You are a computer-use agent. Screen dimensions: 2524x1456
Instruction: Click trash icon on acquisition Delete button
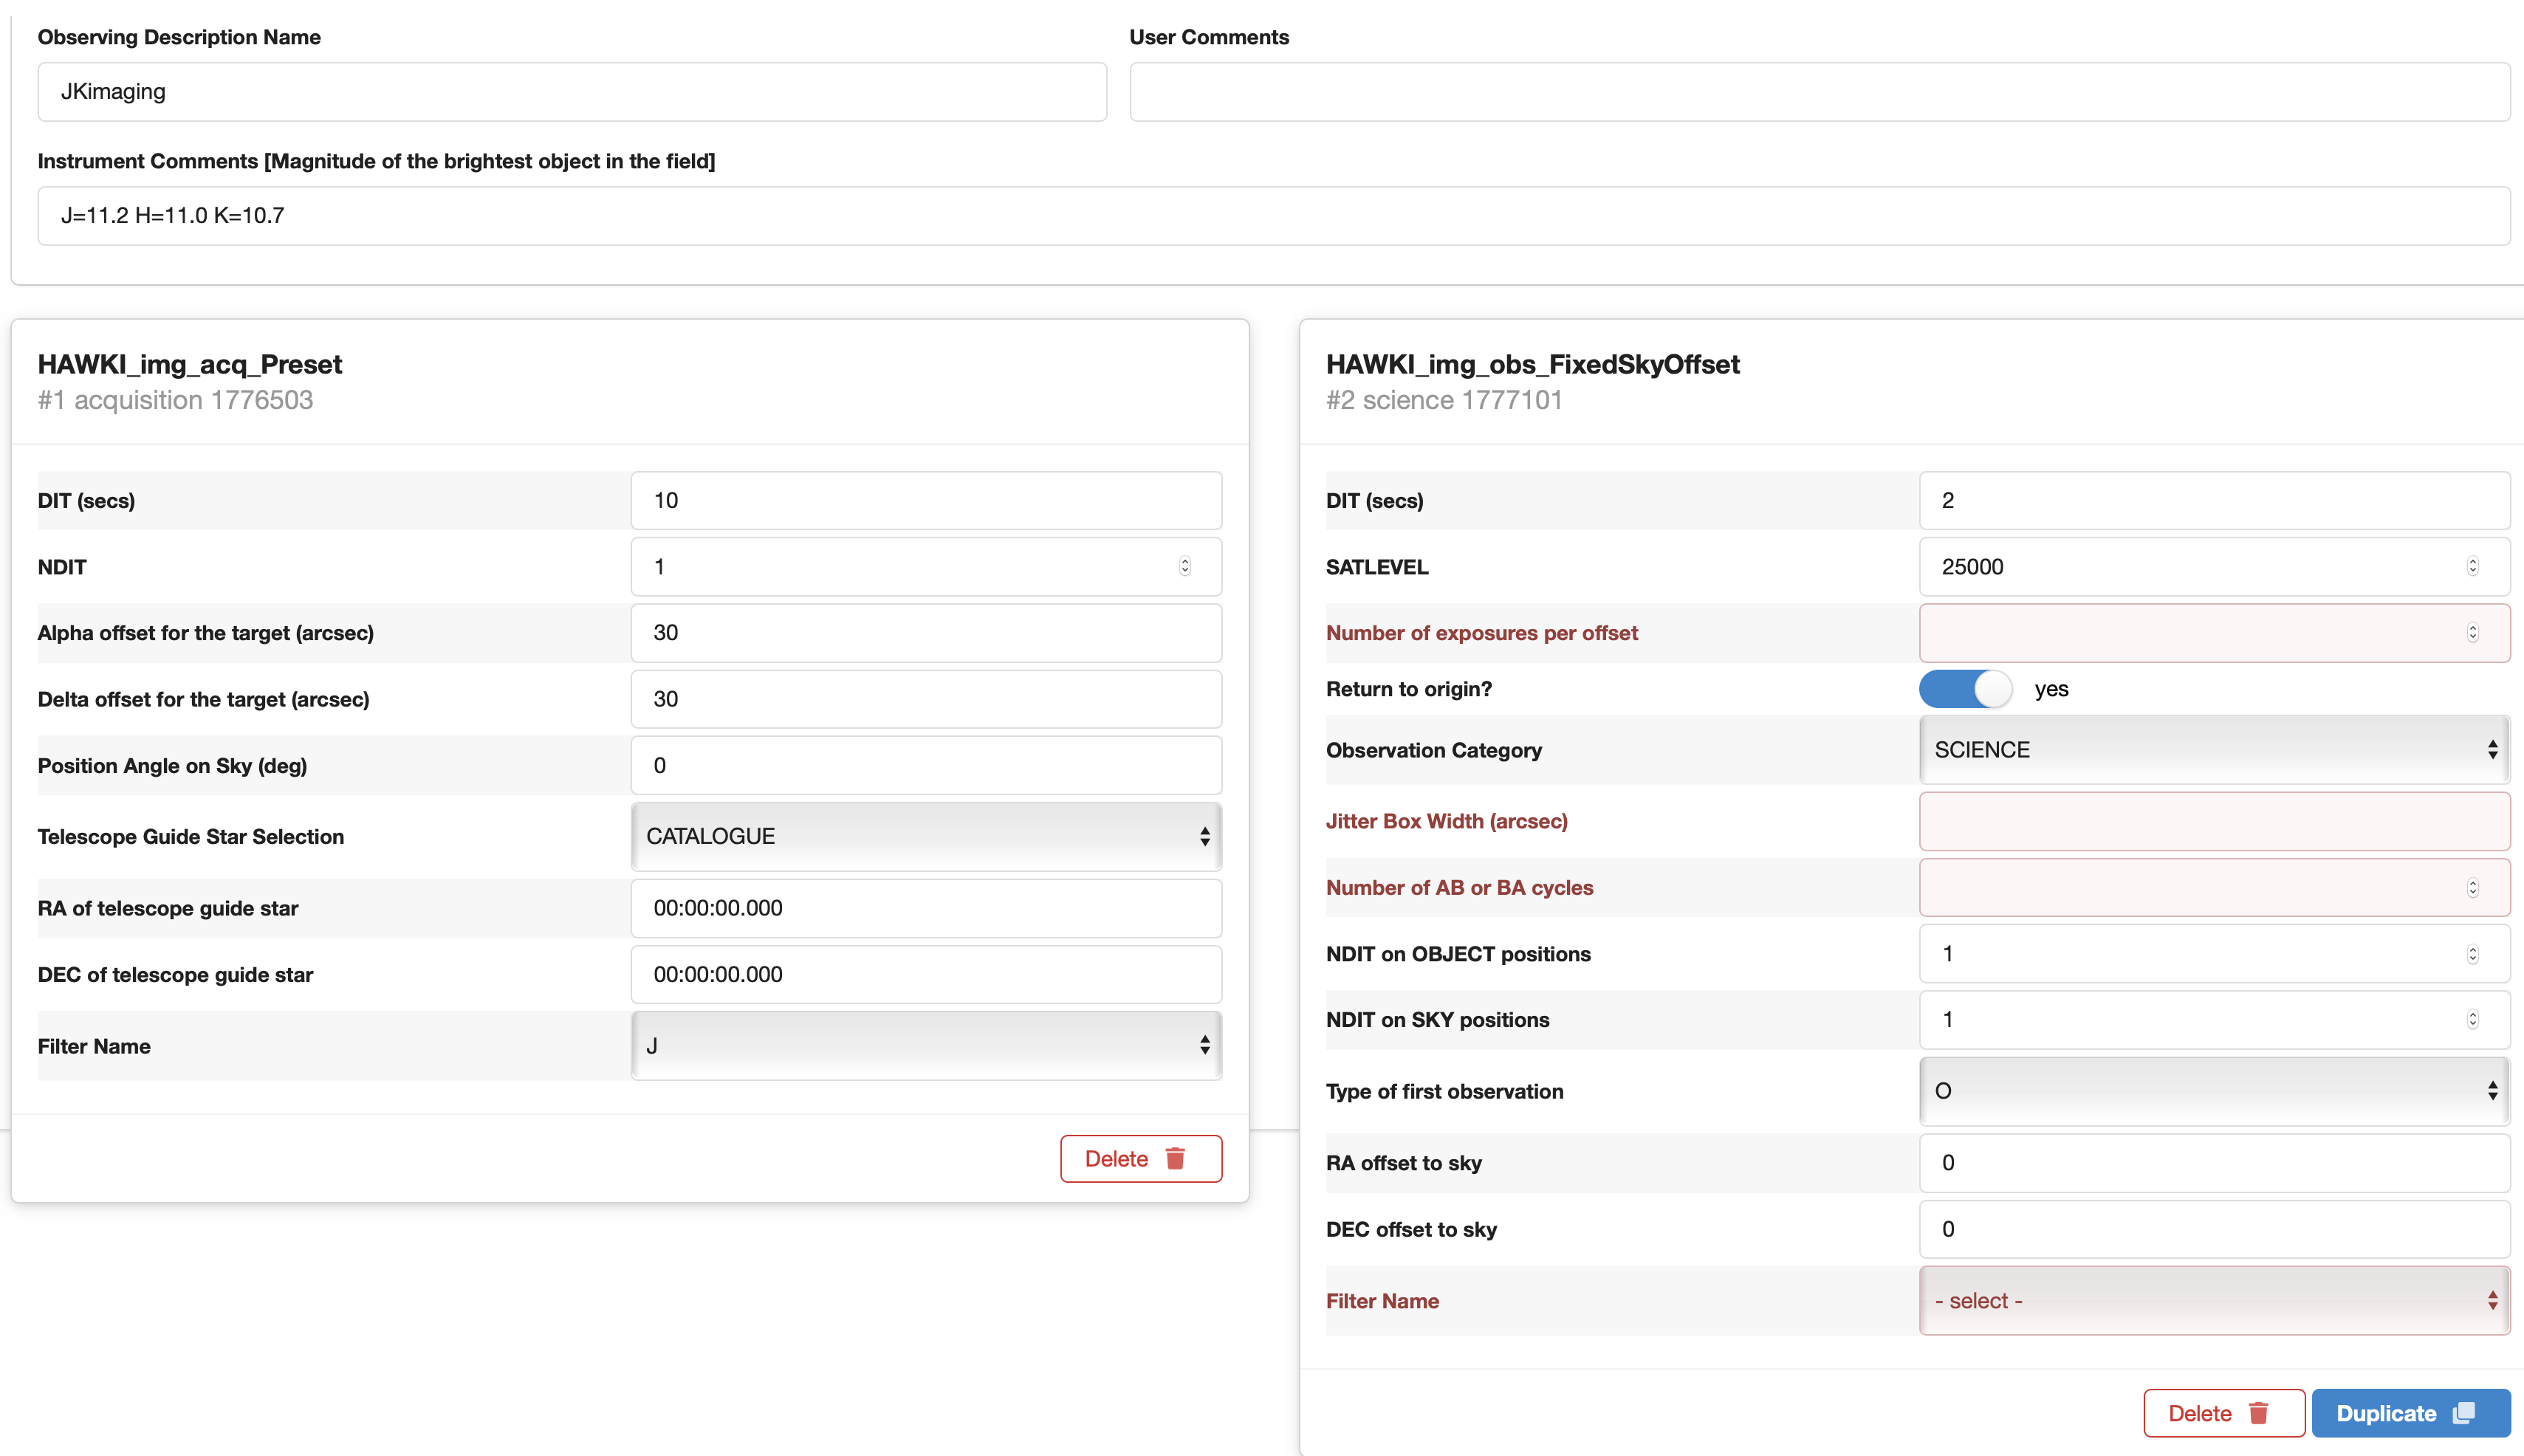pos(1175,1158)
